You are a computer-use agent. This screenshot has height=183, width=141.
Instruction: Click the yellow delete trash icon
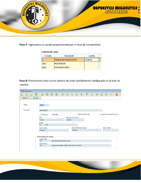(36, 95)
